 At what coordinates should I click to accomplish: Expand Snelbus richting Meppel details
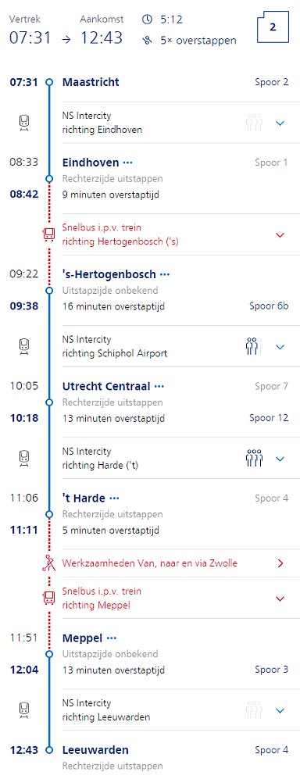pyautogui.click(x=280, y=599)
